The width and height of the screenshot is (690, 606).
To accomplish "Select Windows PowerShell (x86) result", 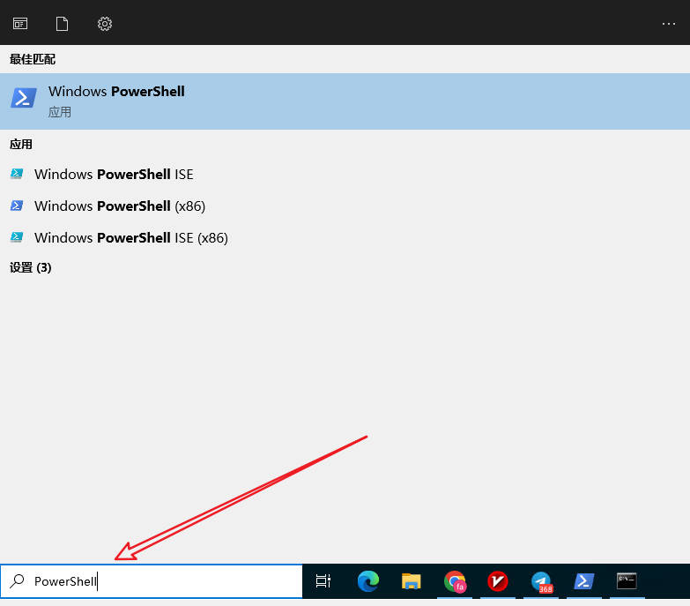I will pos(119,206).
